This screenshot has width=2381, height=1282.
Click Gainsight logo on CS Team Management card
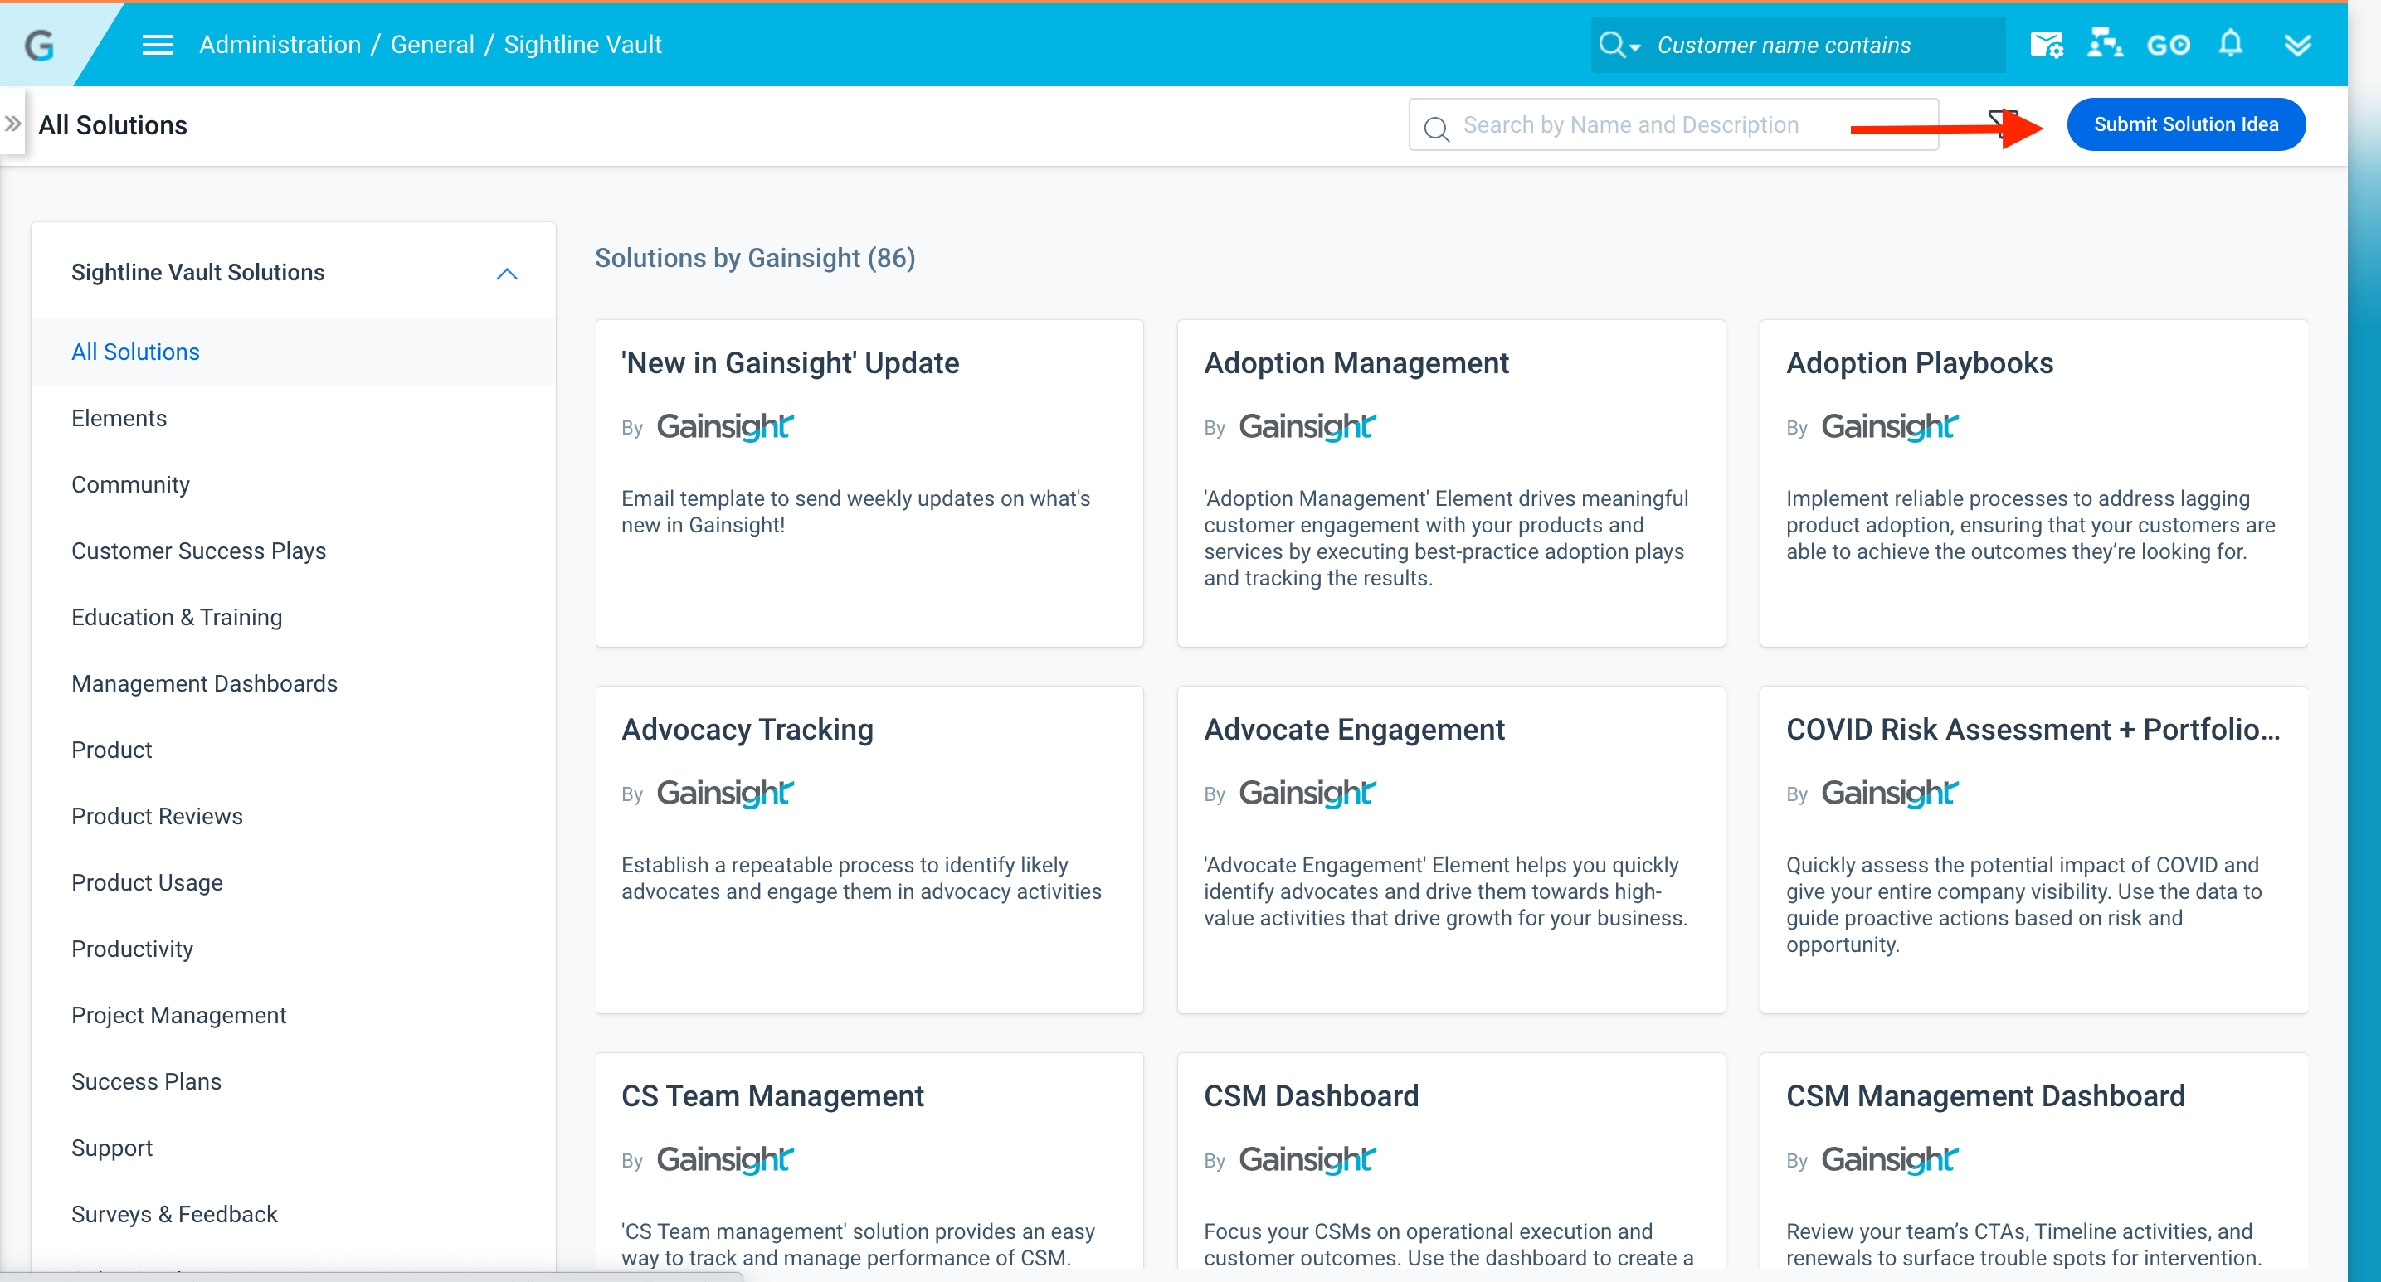(x=726, y=1160)
